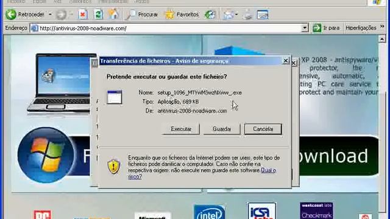Click the file name setup_1096 exe text

click(x=199, y=92)
